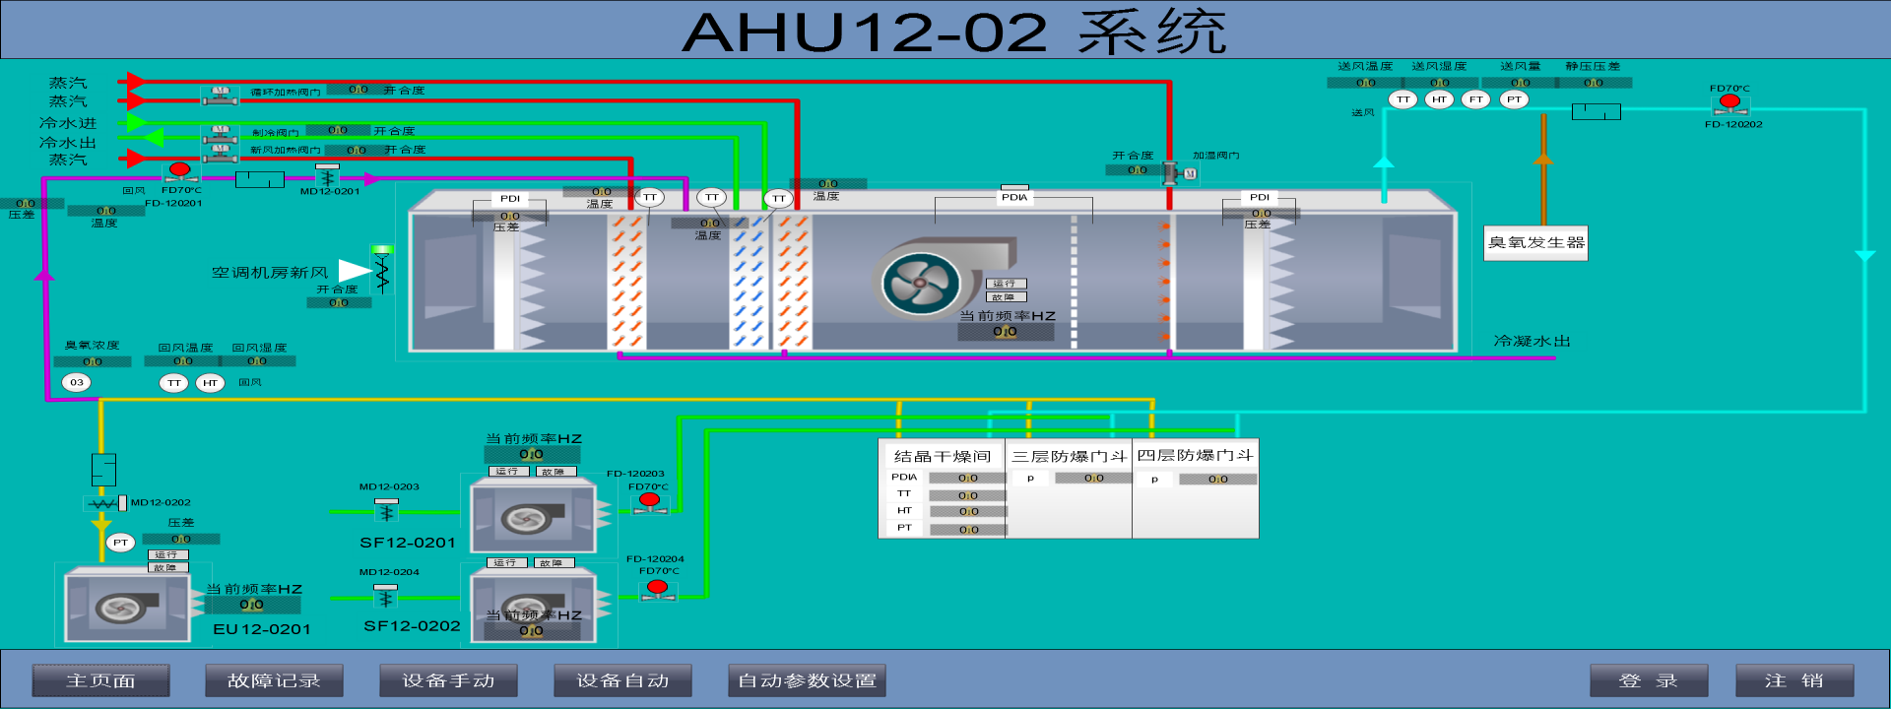
Task: Click the FD-120202 fire damper icon
Action: point(1729,103)
